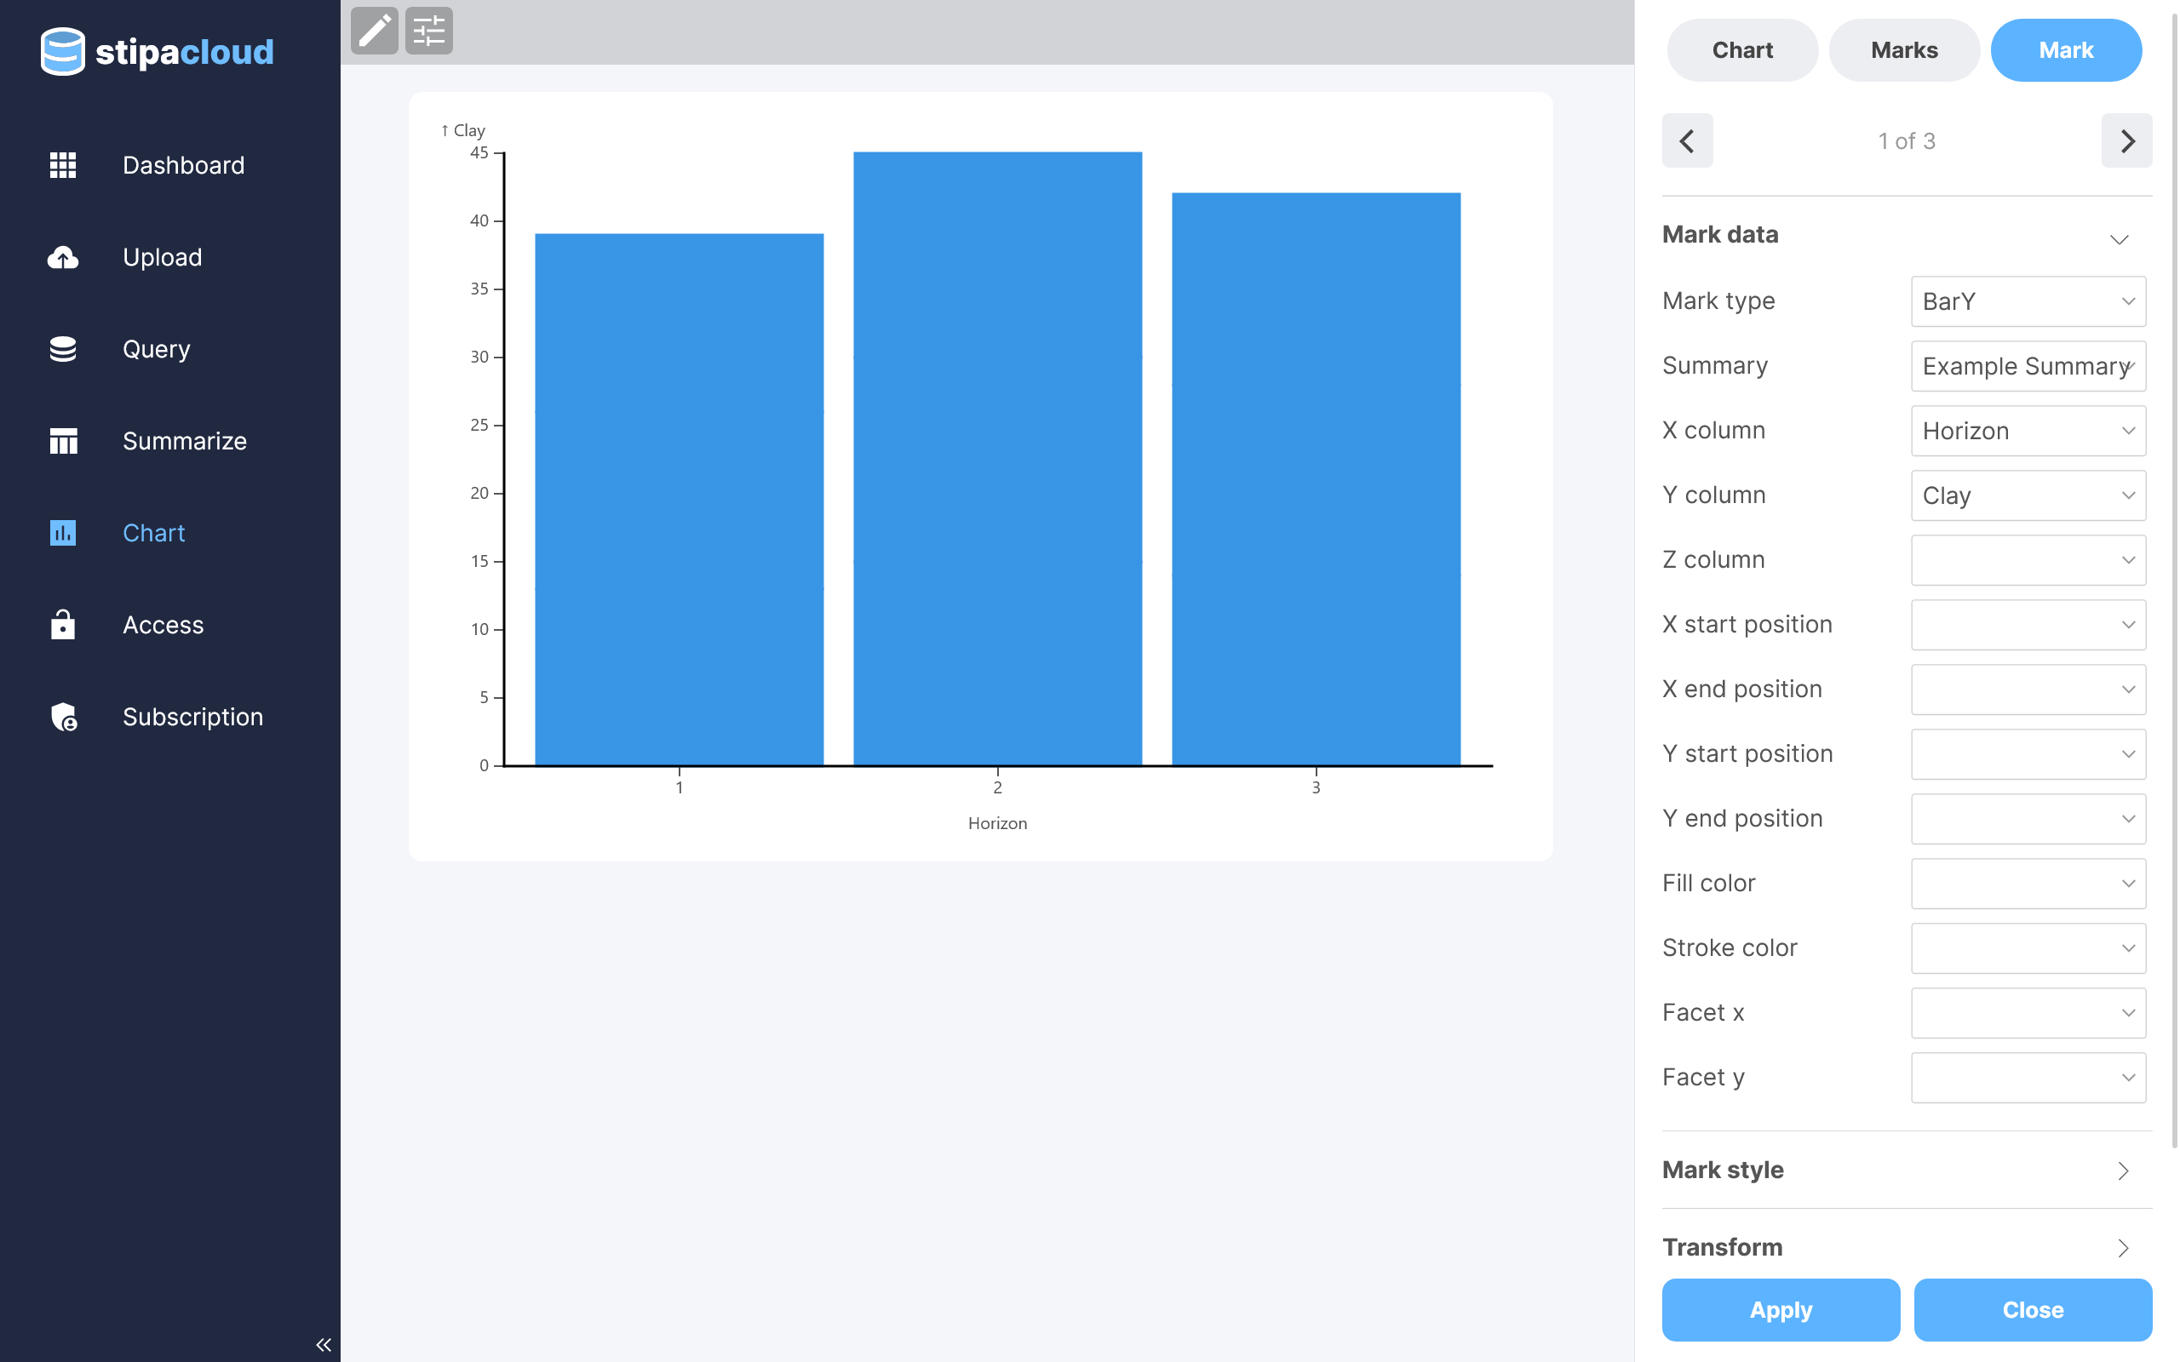
Task: Open the X column Horizon dropdown
Action: point(2028,431)
